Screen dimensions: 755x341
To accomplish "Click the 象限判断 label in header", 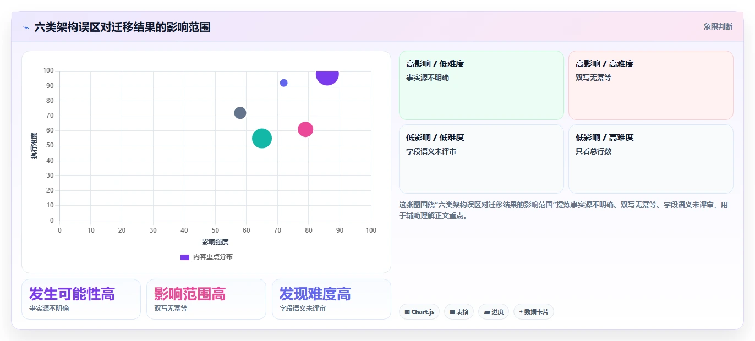I will 718,26.
